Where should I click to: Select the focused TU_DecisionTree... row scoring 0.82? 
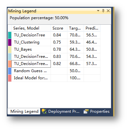pos(31,64)
